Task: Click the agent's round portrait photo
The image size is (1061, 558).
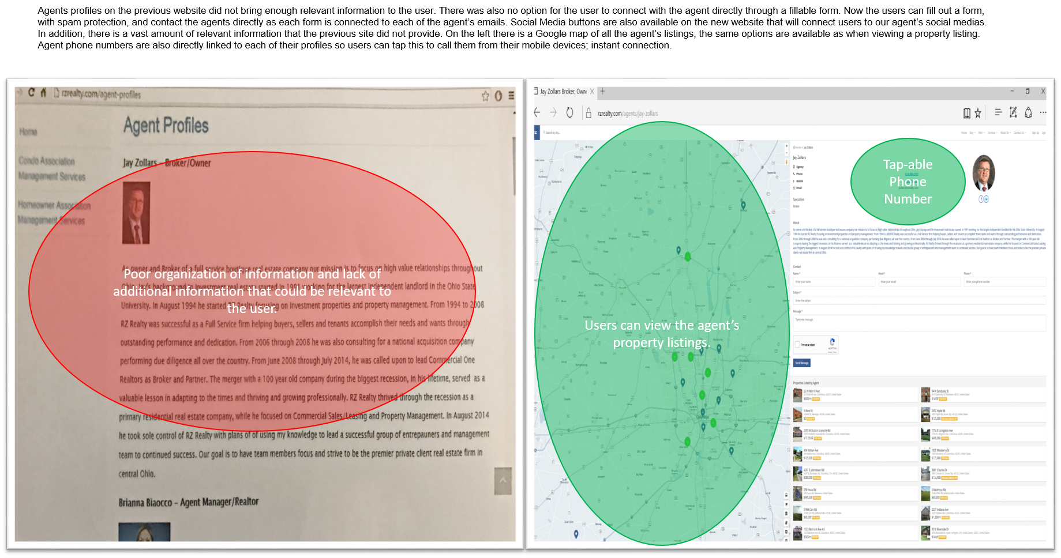Action: pos(984,174)
